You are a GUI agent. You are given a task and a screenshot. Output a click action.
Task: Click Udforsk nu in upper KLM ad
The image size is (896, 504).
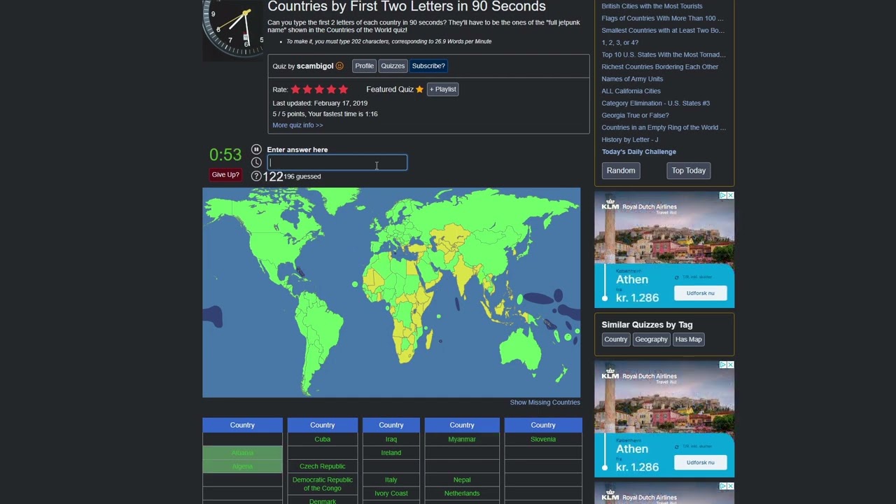700,293
